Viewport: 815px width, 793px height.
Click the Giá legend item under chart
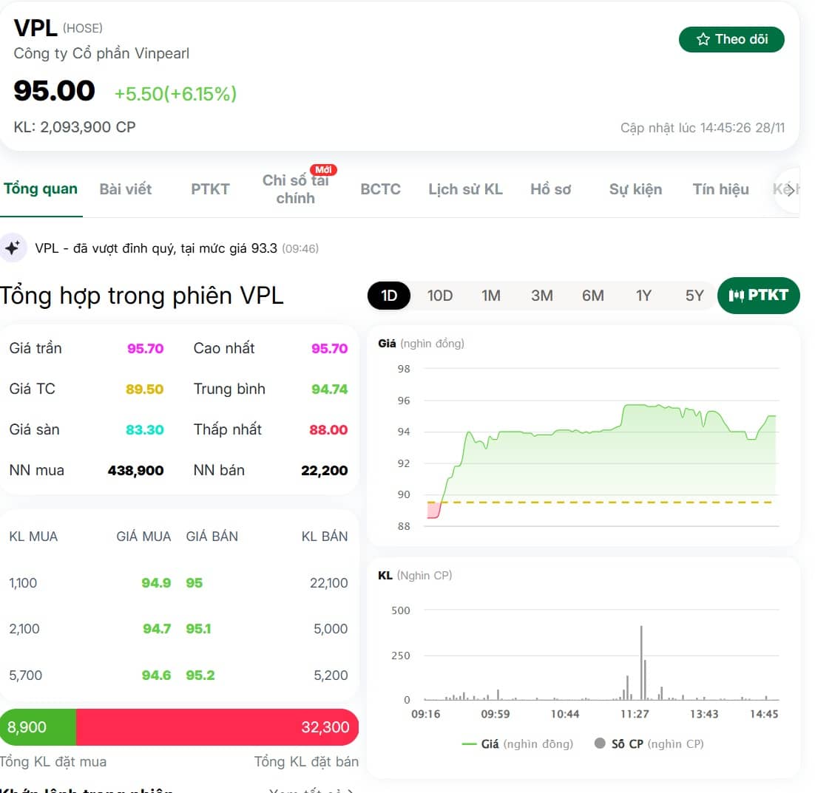tap(517, 743)
